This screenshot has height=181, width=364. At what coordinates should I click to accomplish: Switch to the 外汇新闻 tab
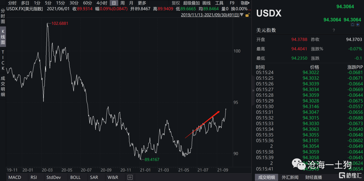pos(290,177)
